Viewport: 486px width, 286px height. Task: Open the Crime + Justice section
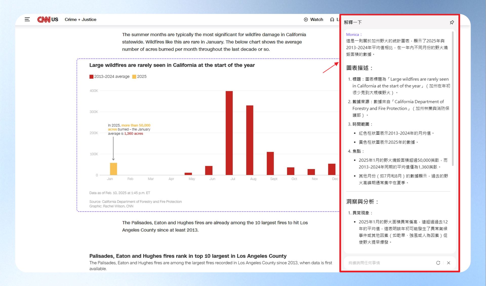(80, 19)
